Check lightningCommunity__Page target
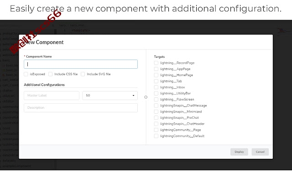This screenshot has width=292, height=182. (x=156, y=130)
